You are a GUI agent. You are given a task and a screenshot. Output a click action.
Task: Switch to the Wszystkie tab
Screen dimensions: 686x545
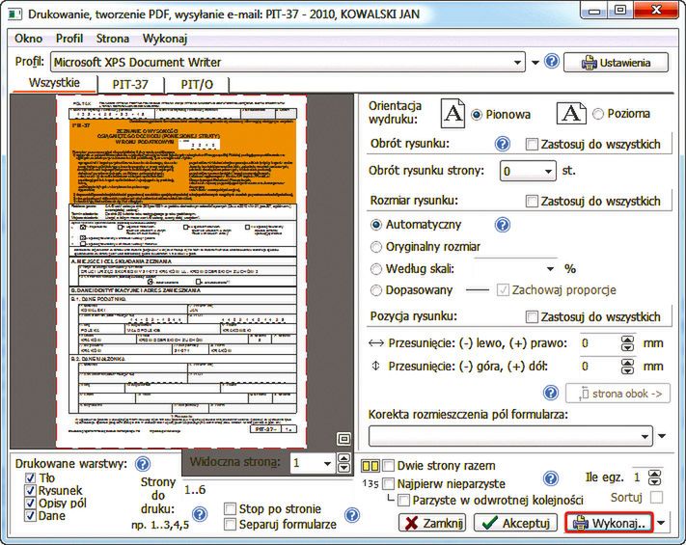coord(54,83)
